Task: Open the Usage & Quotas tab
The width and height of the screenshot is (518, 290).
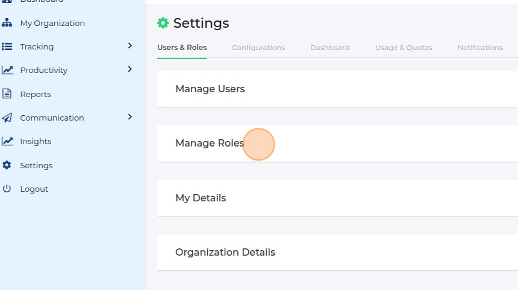Action: (404, 48)
